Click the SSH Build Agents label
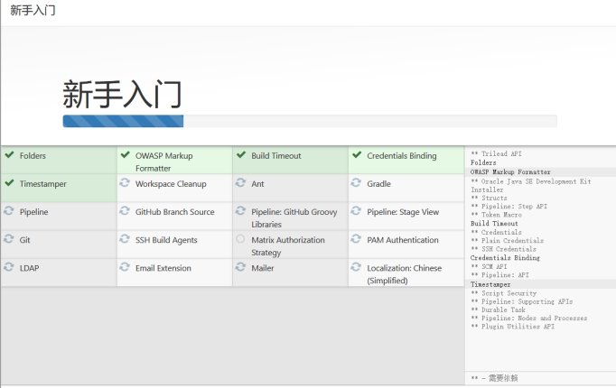Image resolution: width=616 pixels, height=388 pixels. coord(166,240)
